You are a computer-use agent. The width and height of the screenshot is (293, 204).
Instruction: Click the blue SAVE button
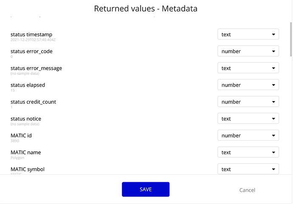point(146,190)
